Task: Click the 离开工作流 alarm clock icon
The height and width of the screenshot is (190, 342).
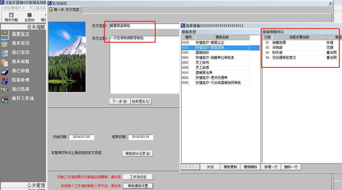Action: [x=5, y=99]
